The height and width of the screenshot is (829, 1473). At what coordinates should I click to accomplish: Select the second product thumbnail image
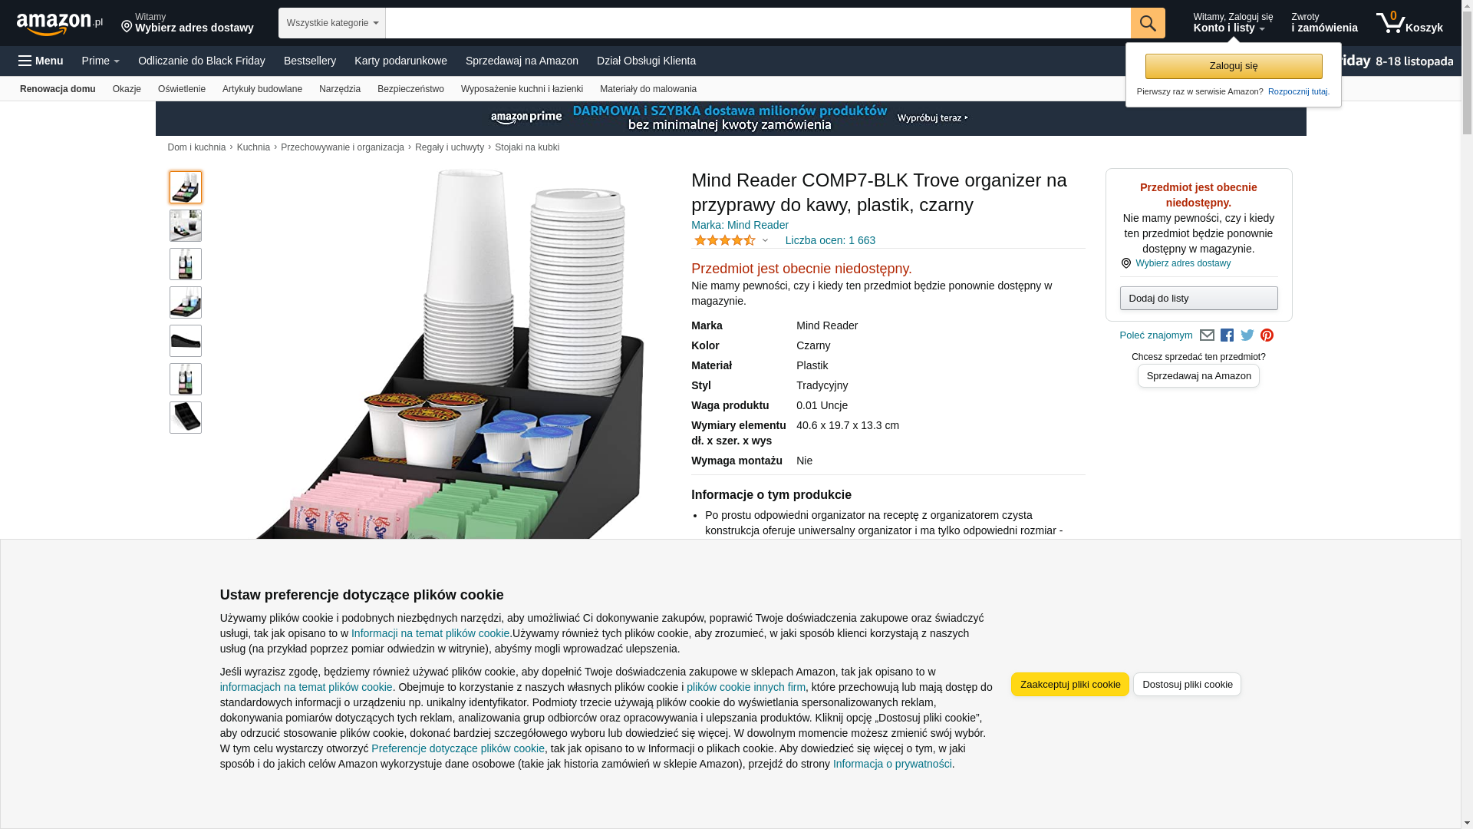186,226
